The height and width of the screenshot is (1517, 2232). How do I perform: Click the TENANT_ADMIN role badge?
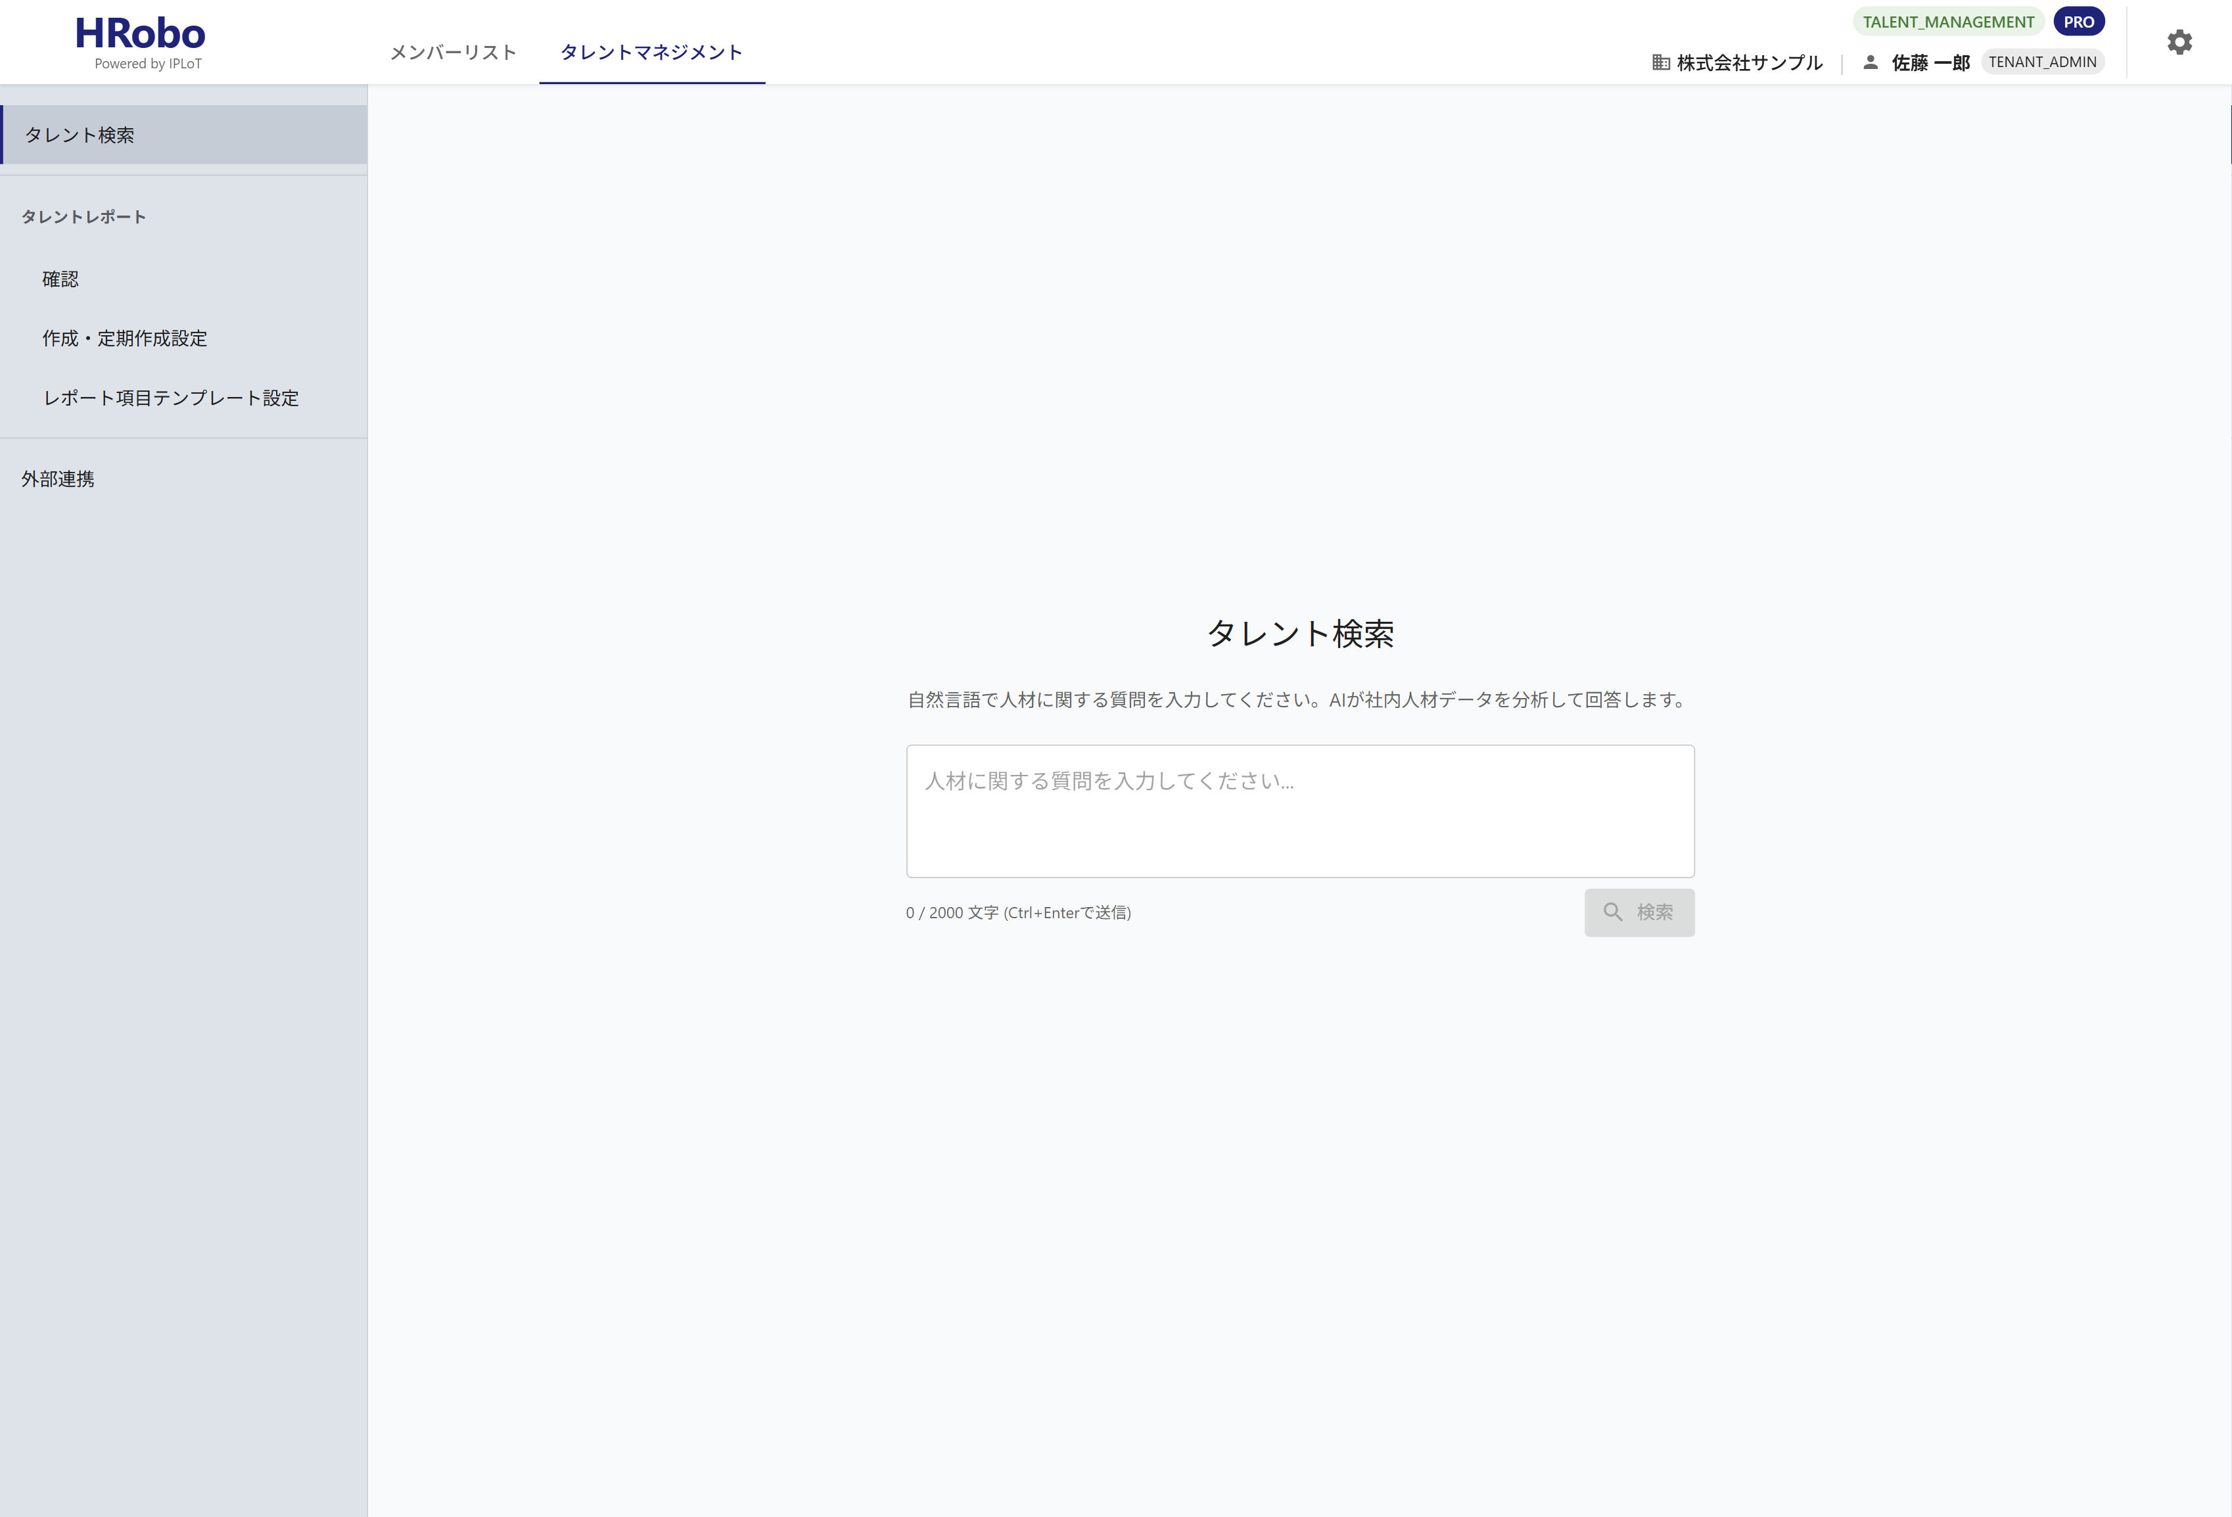[x=2042, y=62]
